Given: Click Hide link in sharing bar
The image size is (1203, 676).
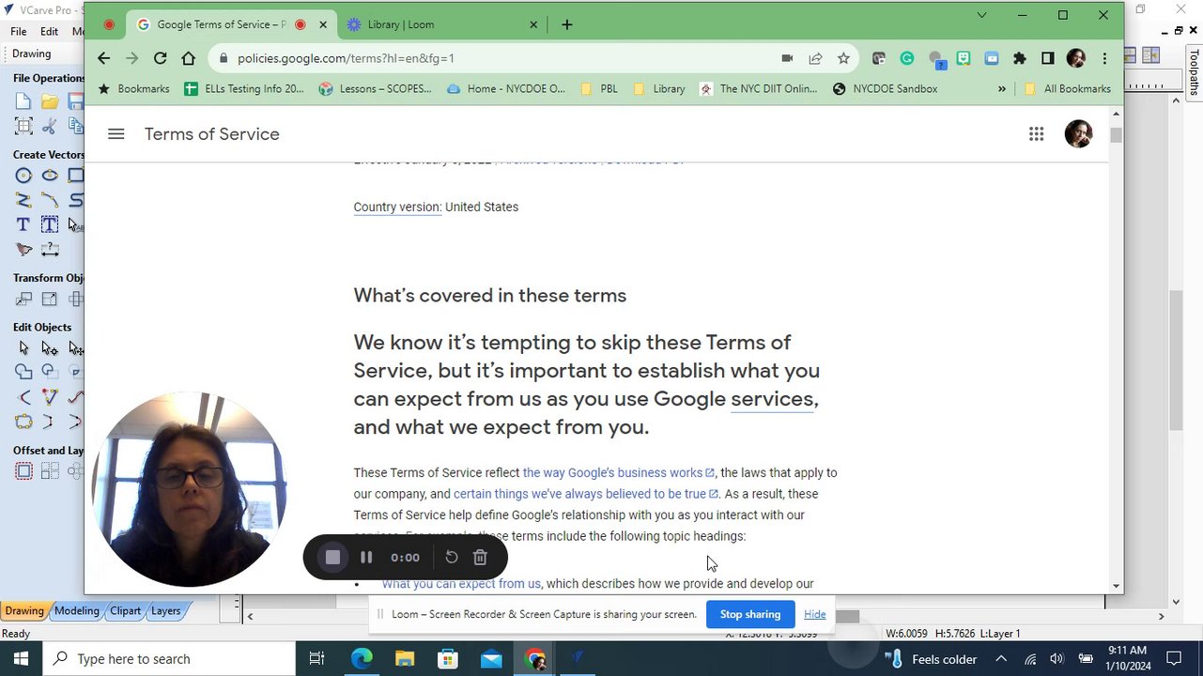Looking at the screenshot, I should click(x=814, y=614).
